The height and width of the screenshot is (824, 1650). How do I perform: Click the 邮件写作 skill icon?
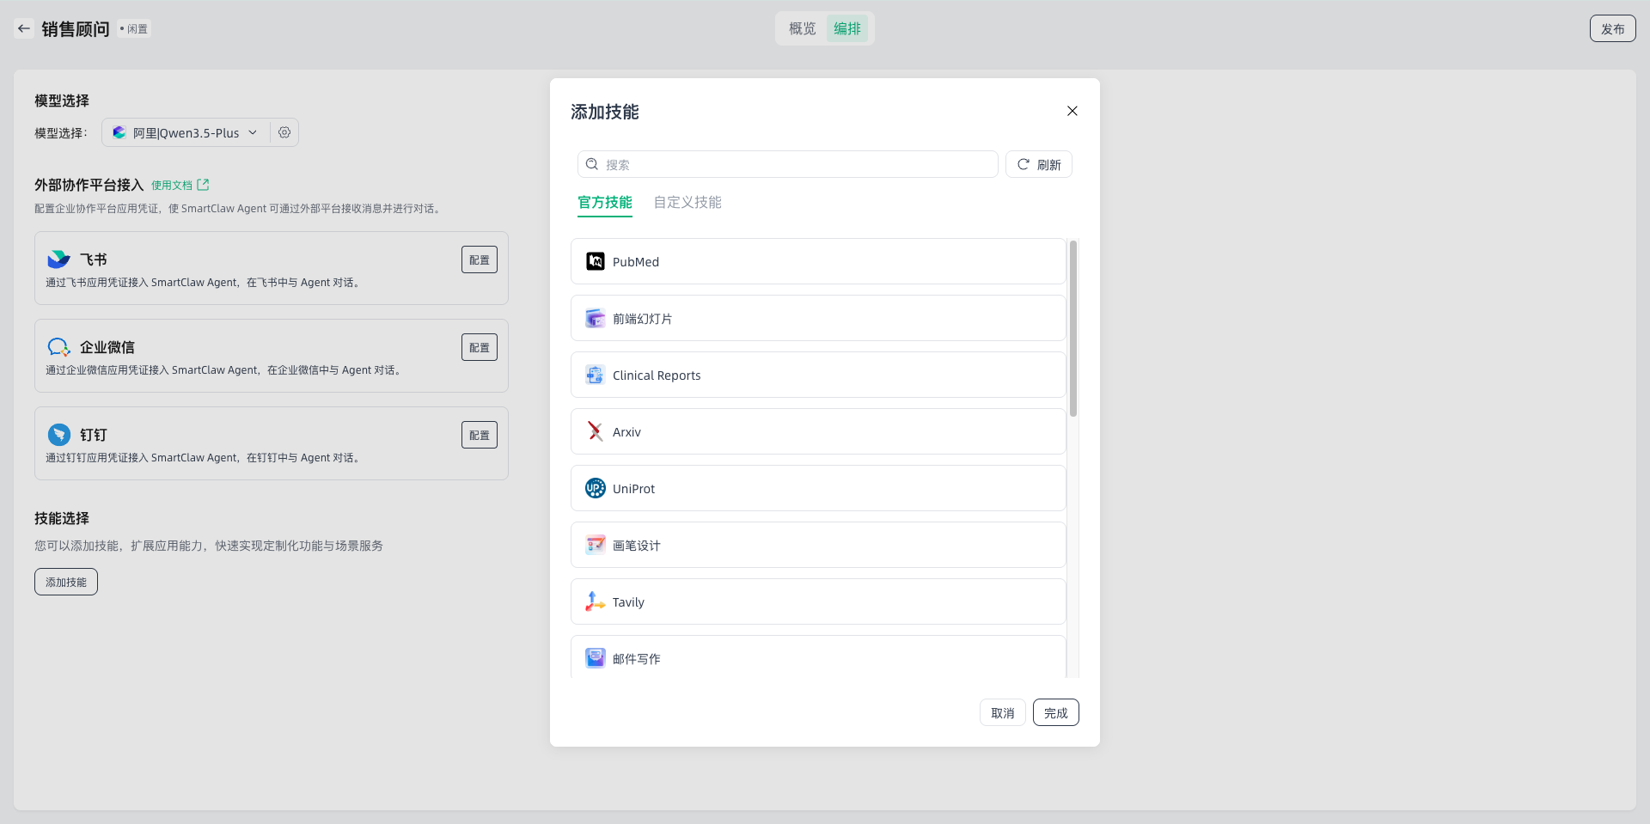click(x=595, y=658)
